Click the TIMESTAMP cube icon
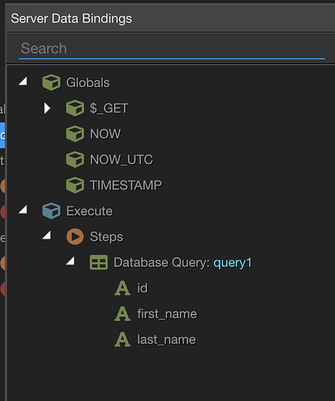 75,185
